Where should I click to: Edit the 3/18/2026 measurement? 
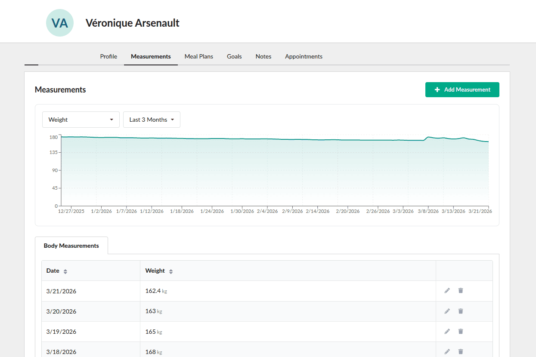pyautogui.click(x=447, y=352)
